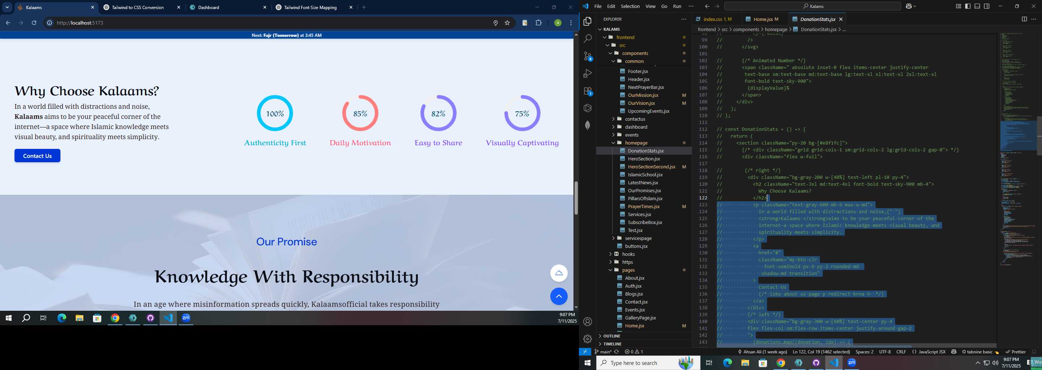Open the editor's More Actions ellipsis
The height and width of the screenshot is (370, 1042).
[1034, 19]
